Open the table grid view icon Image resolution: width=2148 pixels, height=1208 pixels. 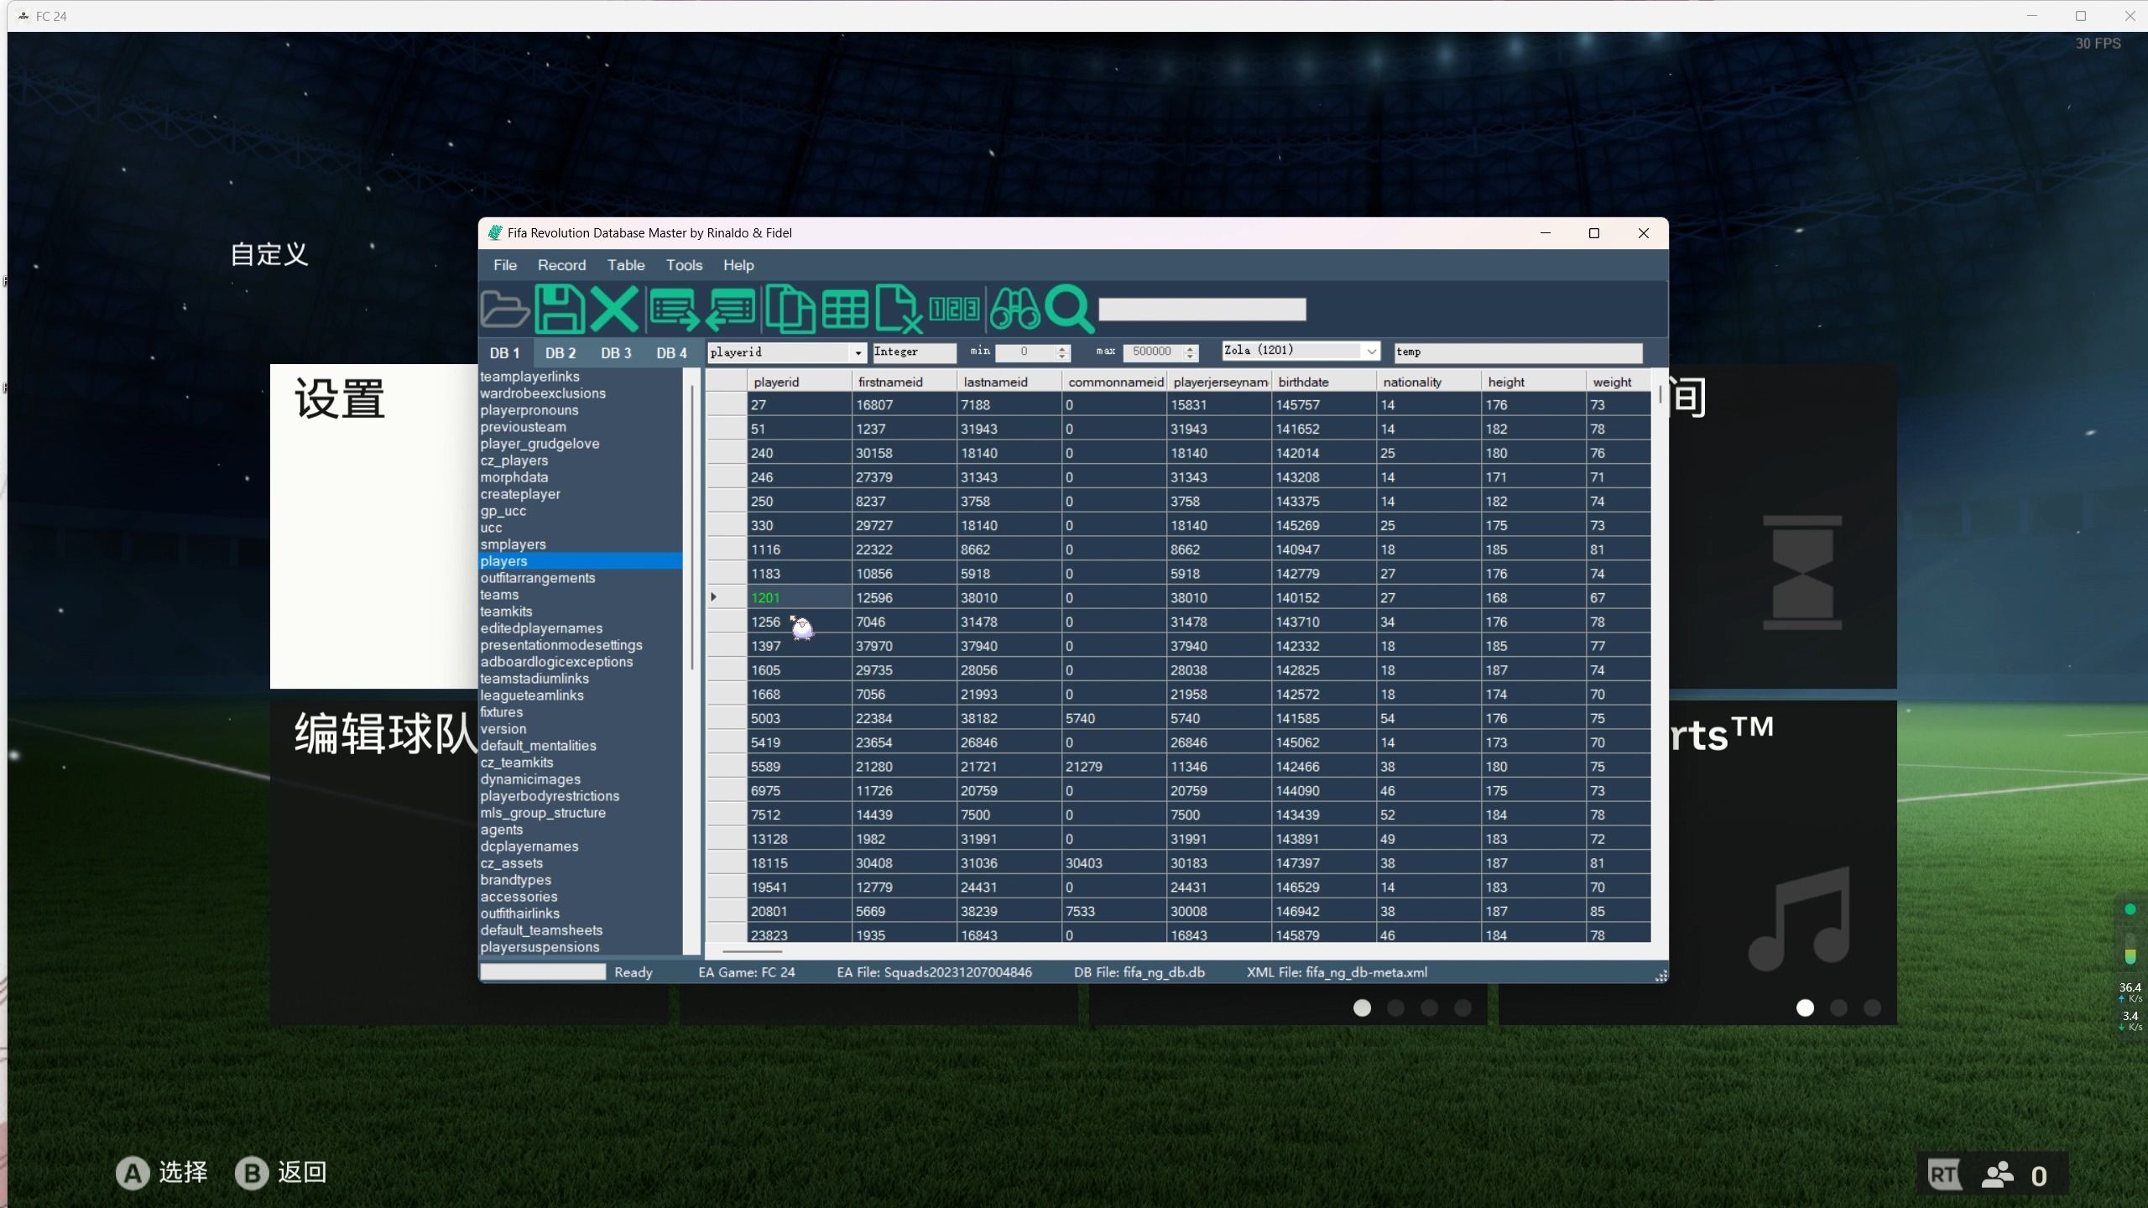[844, 310]
